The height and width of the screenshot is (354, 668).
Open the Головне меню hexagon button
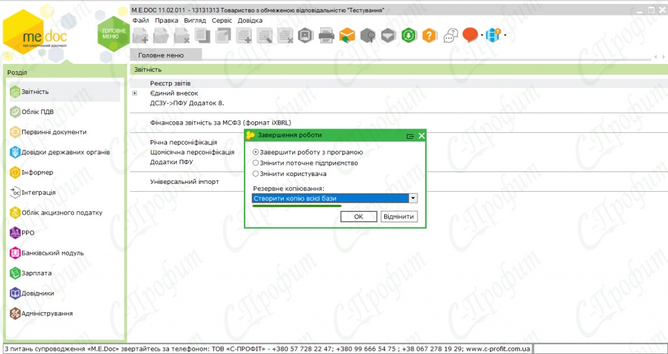click(x=114, y=34)
